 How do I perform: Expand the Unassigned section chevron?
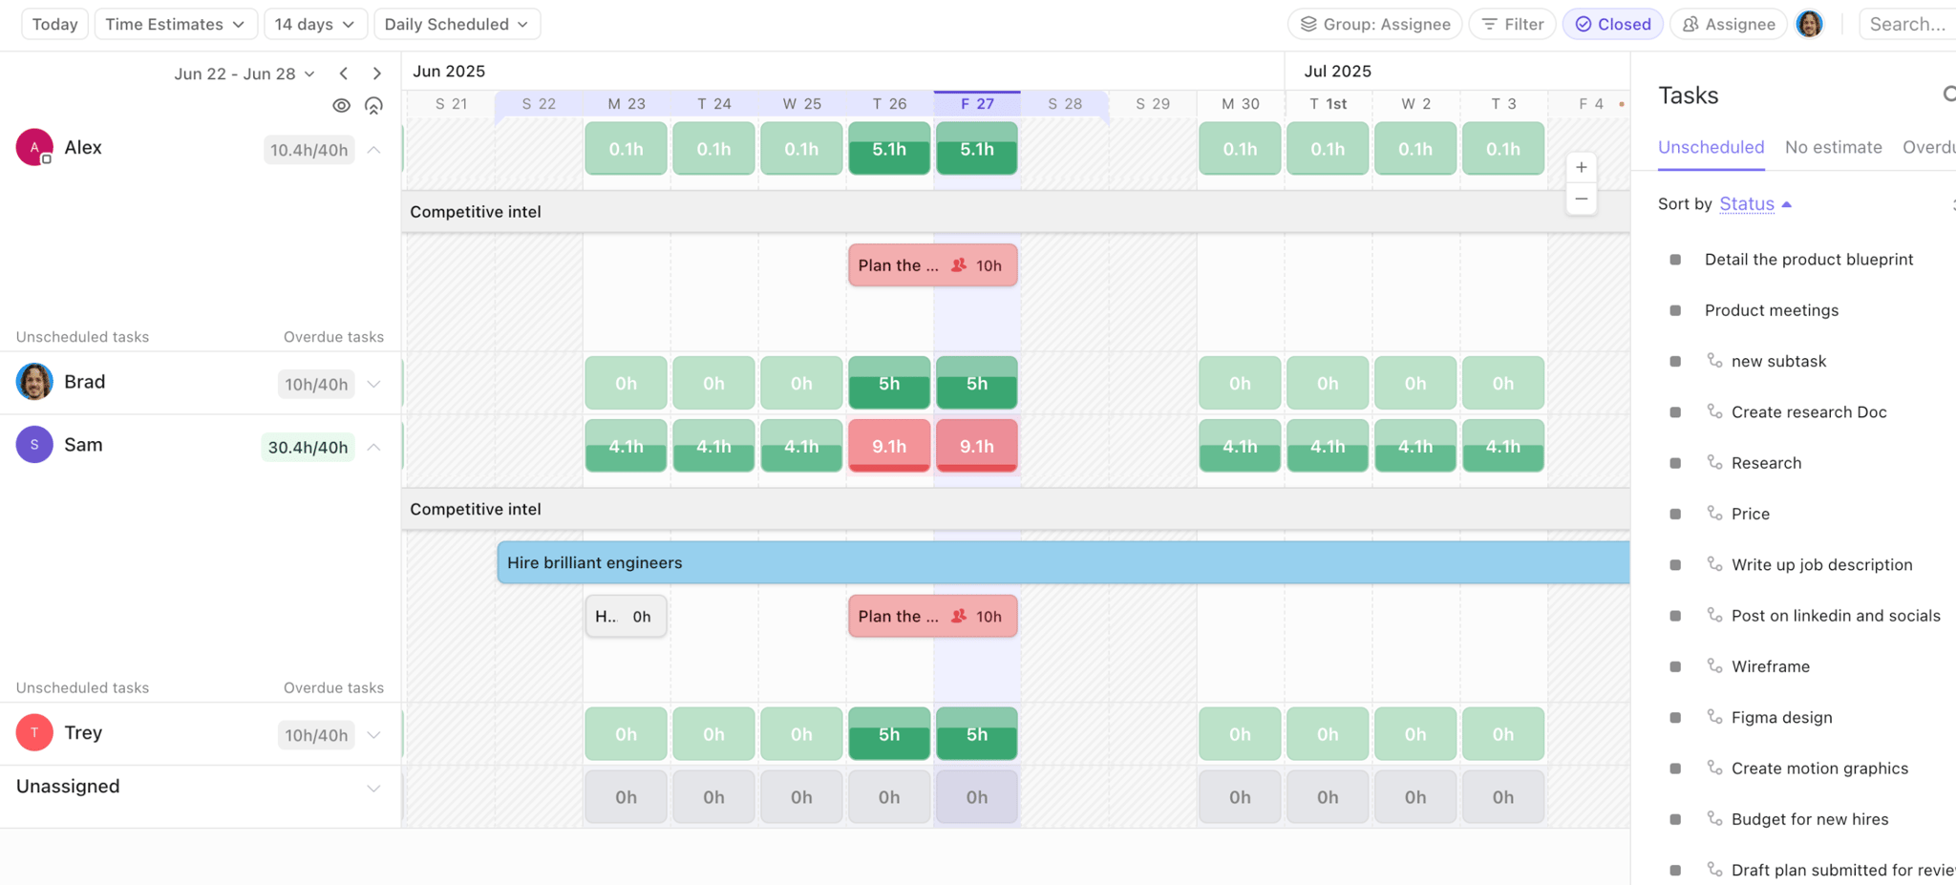click(x=373, y=788)
